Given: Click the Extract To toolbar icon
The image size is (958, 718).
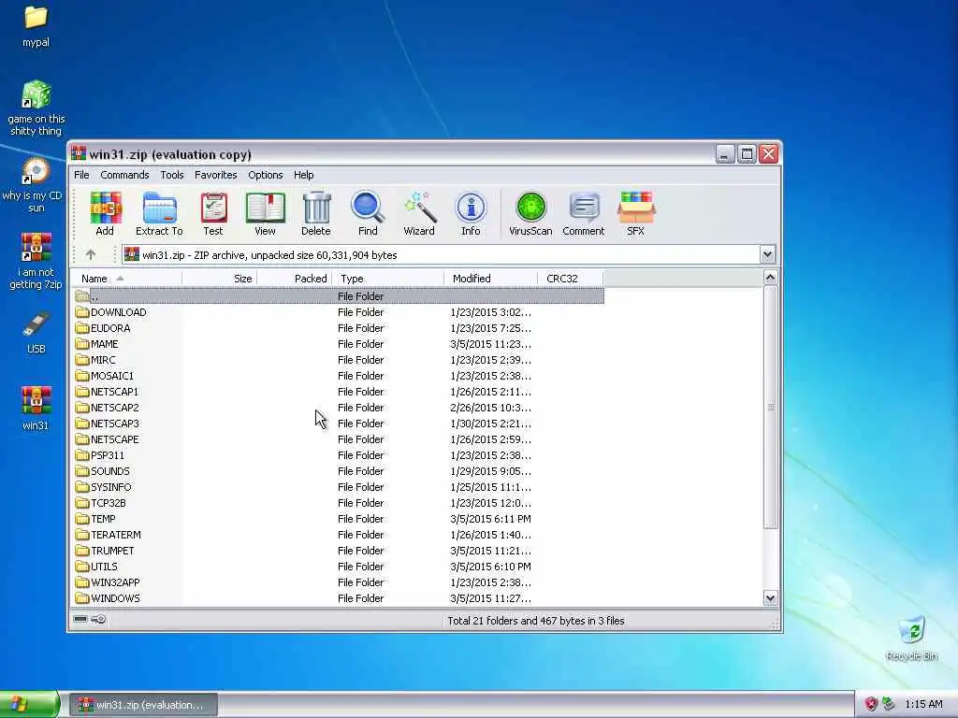Looking at the screenshot, I should [x=159, y=213].
